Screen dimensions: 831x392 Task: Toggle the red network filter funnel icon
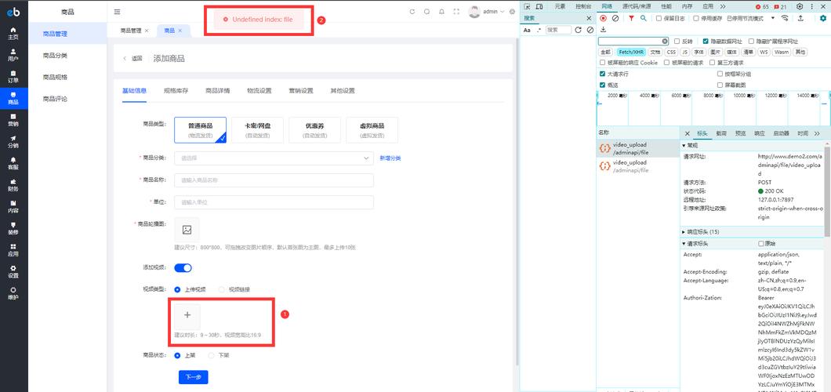tap(631, 18)
